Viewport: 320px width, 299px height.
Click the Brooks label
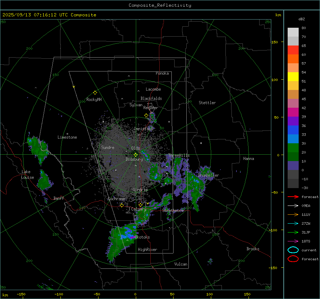[253, 249]
